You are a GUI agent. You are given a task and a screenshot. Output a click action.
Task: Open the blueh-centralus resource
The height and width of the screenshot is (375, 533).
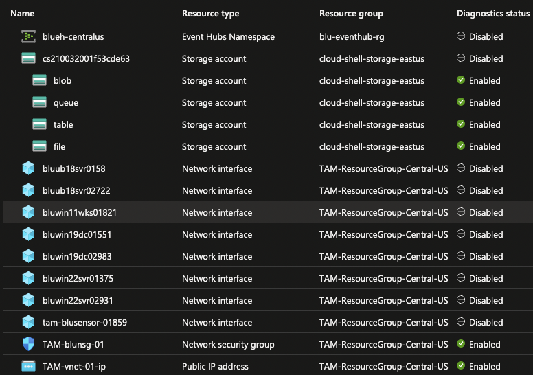click(x=73, y=36)
